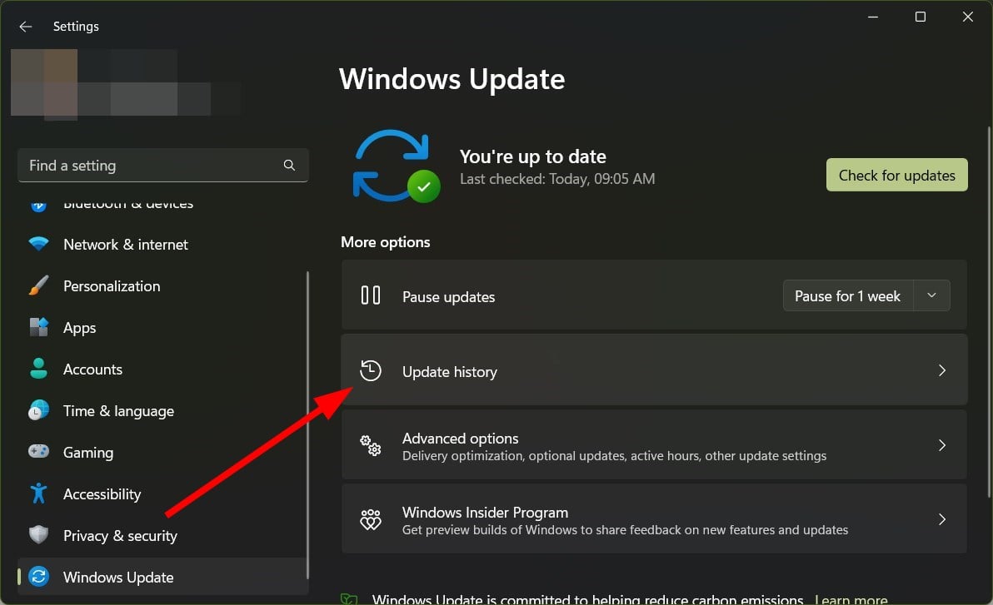
Task: Click the Privacy & security shield icon
Action: pos(38,536)
